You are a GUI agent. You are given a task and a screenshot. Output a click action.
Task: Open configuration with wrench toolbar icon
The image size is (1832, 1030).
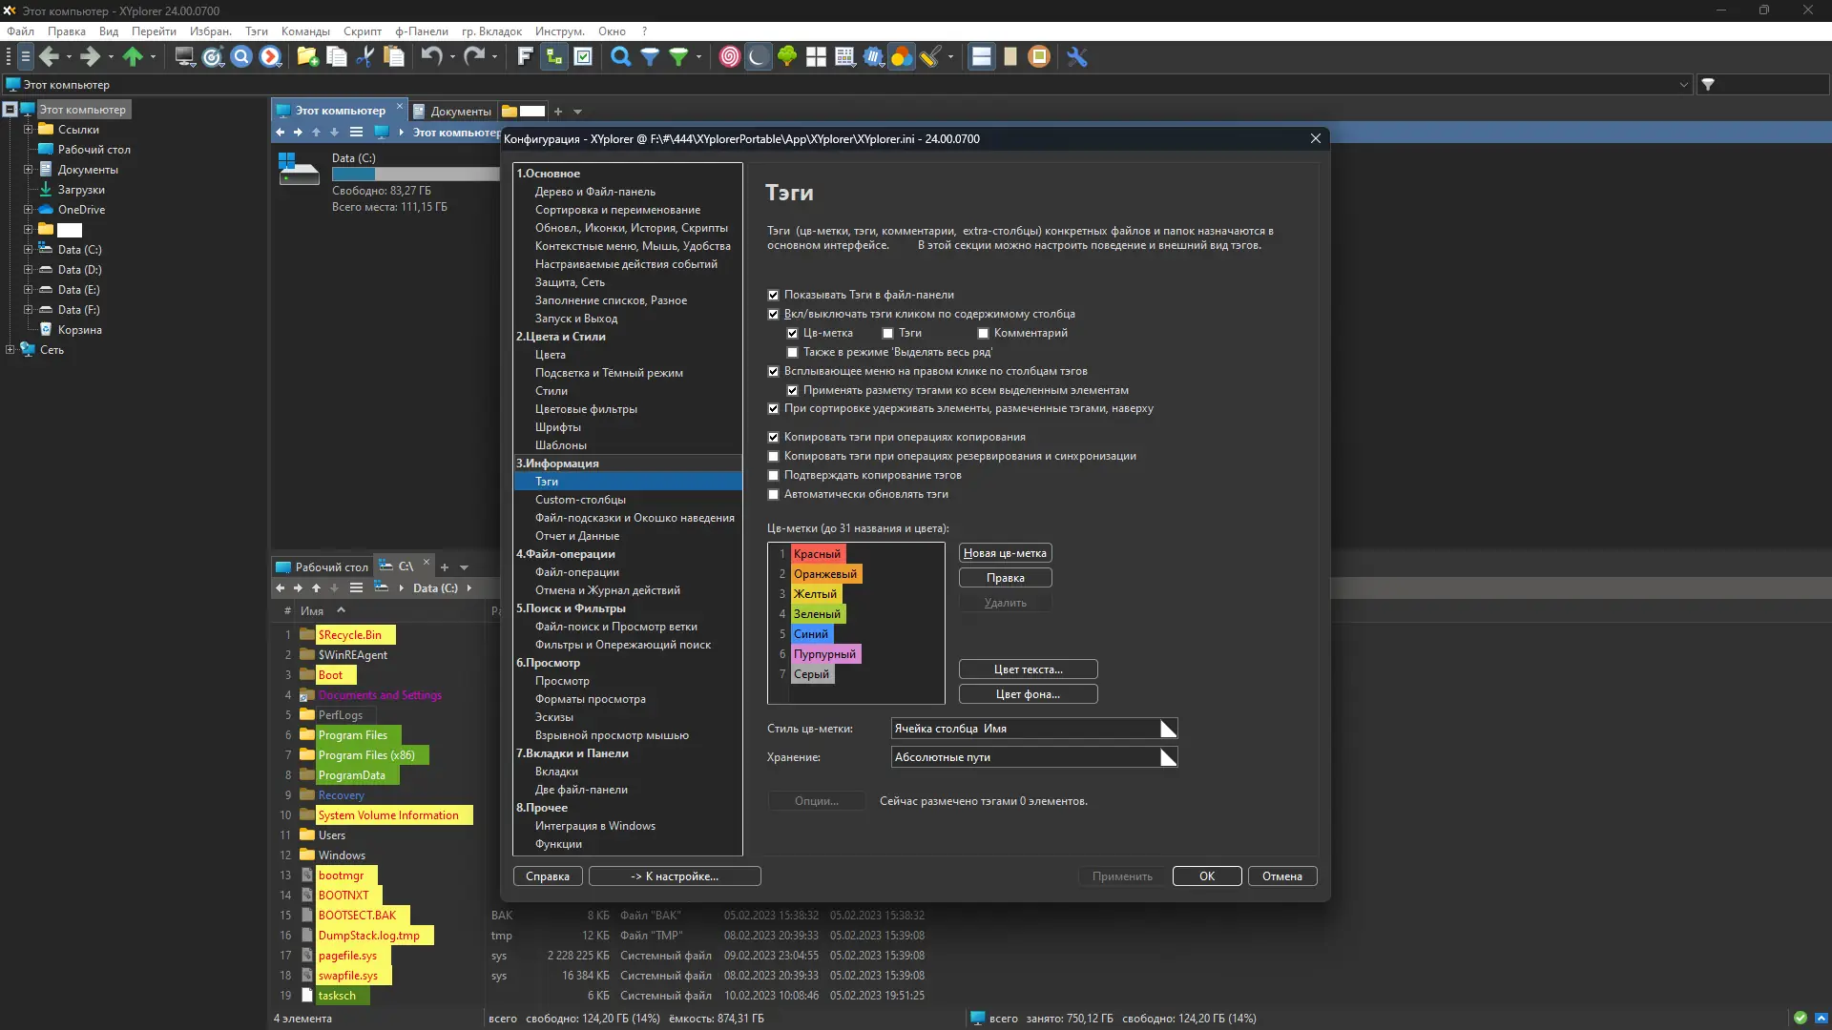[1077, 57]
